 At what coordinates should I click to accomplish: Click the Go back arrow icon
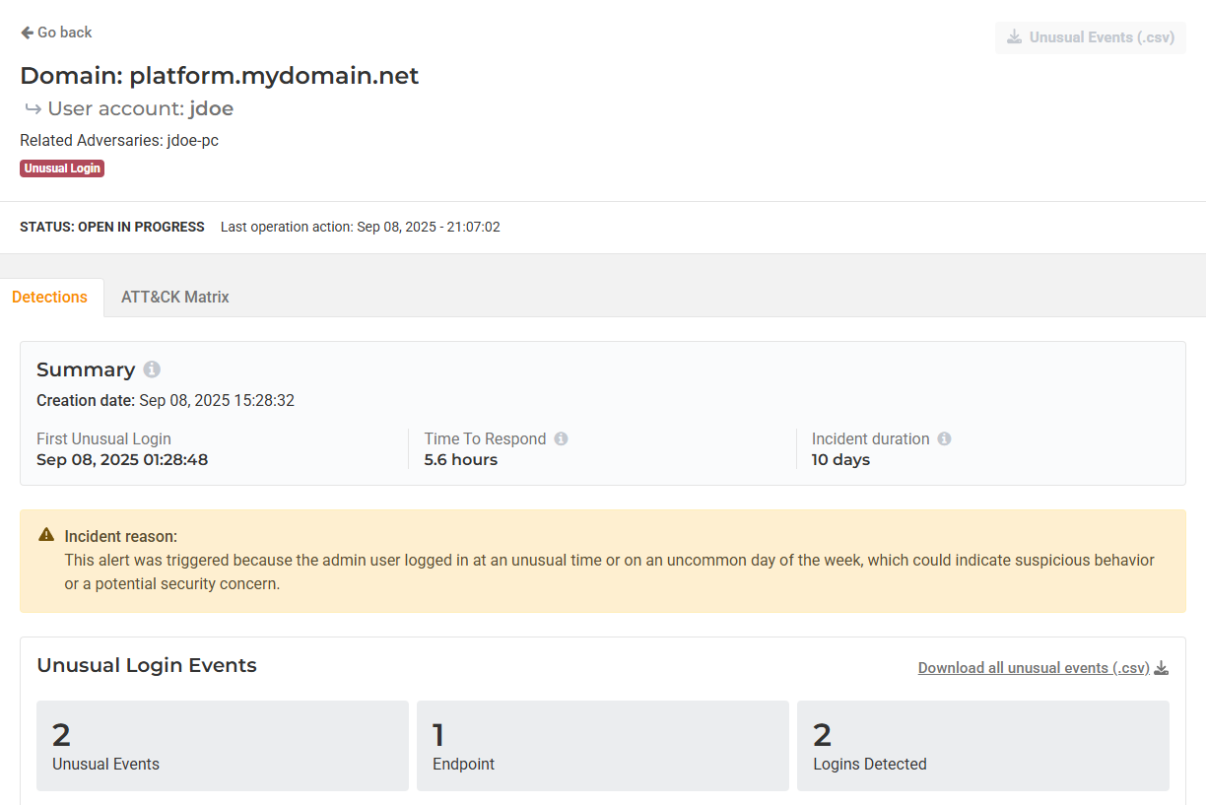point(27,33)
